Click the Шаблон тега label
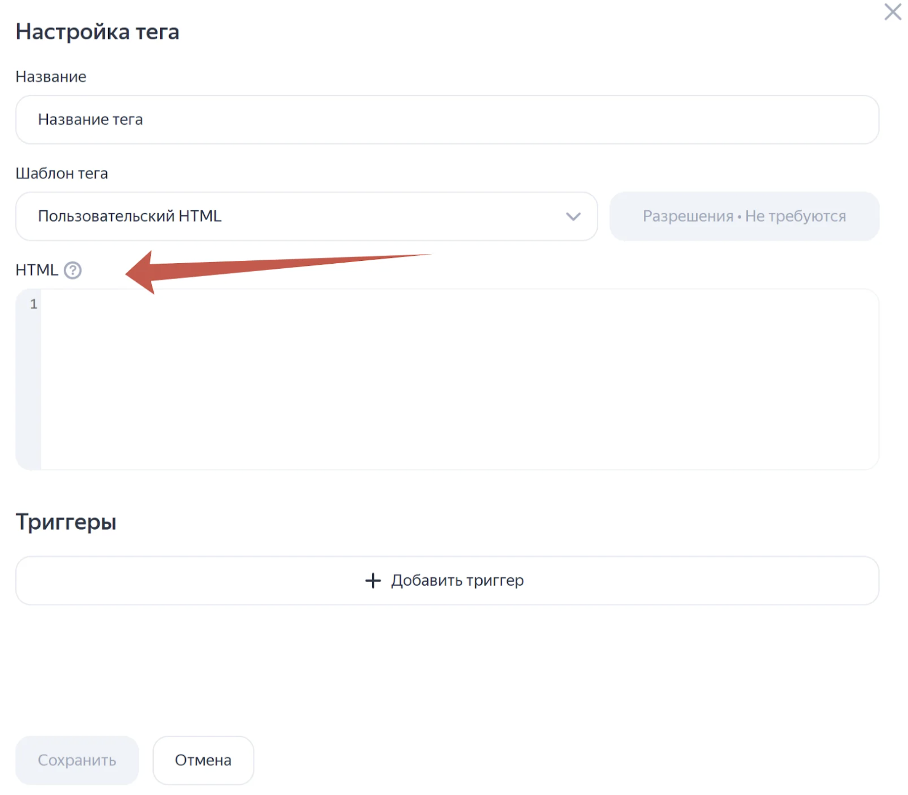Screen dimensions: 908x795 [61, 173]
